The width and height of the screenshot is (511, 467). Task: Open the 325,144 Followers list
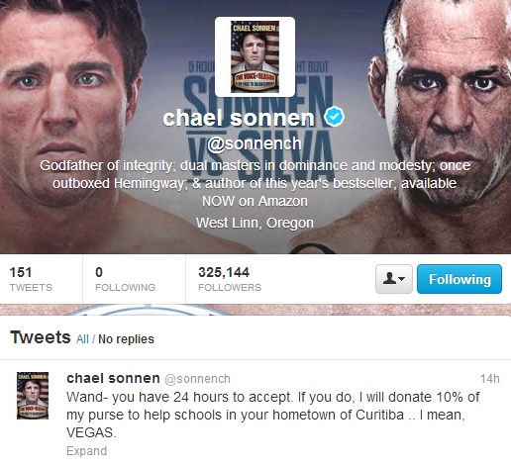pos(230,279)
